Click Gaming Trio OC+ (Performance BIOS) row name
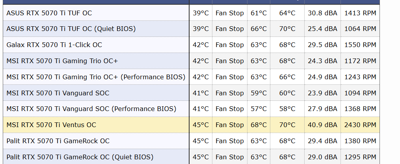This screenshot has width=400, height=164. click(96, 77)
